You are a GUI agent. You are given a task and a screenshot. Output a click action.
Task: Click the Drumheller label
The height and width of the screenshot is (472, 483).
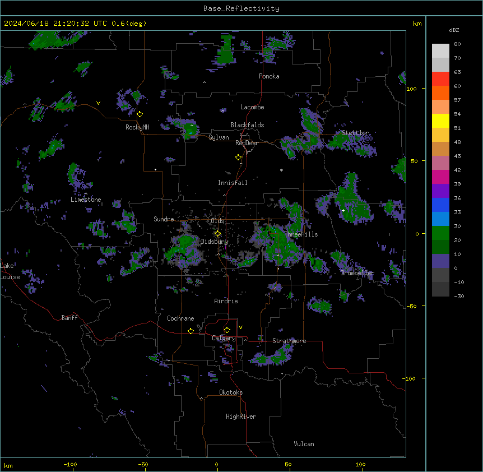tap(357, 273)
